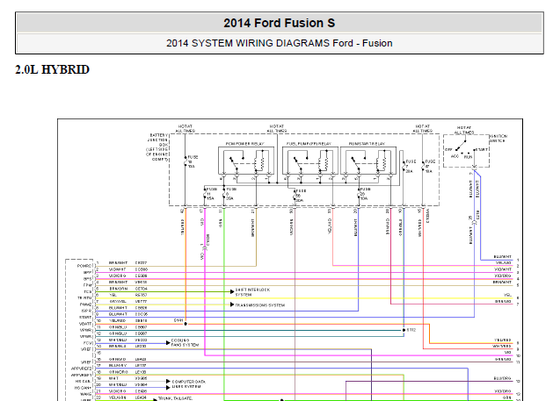
Task: Click the "FCV" pin label
Action: coord(87,343)
